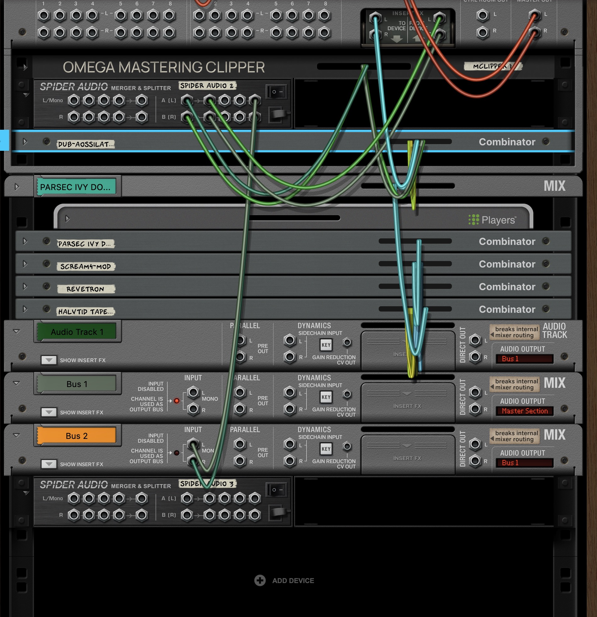Collapse the Bus 2 mix device
The image size is (597, 617).
(x=16, y=435)
